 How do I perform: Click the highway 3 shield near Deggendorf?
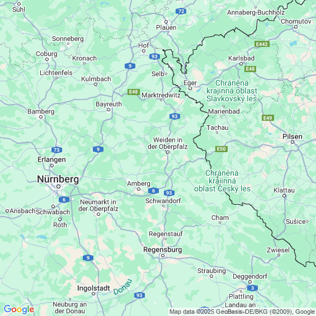click(x=252, y=288)
